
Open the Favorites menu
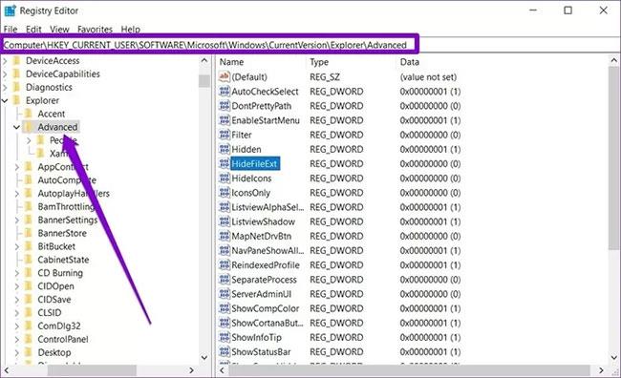click(x=95, y=30)
